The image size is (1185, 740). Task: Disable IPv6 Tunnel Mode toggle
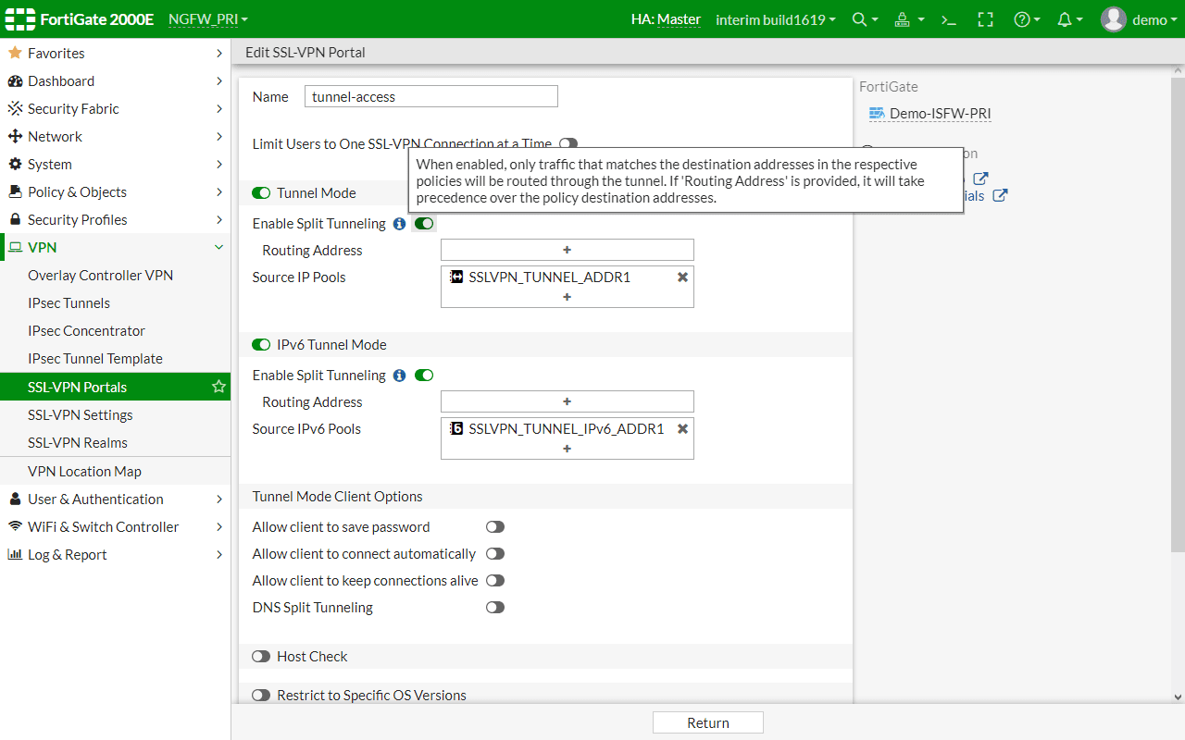point(261,345)
